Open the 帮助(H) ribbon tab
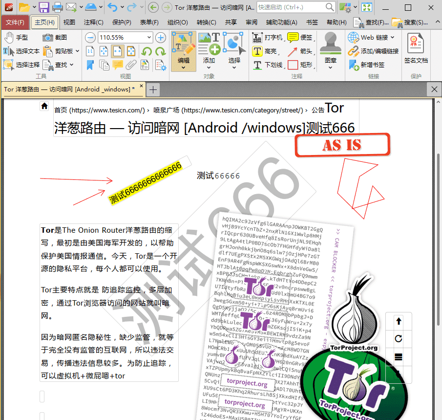This screenshot has width=442, height=420. pyautogui.click(x=337, y=22)
